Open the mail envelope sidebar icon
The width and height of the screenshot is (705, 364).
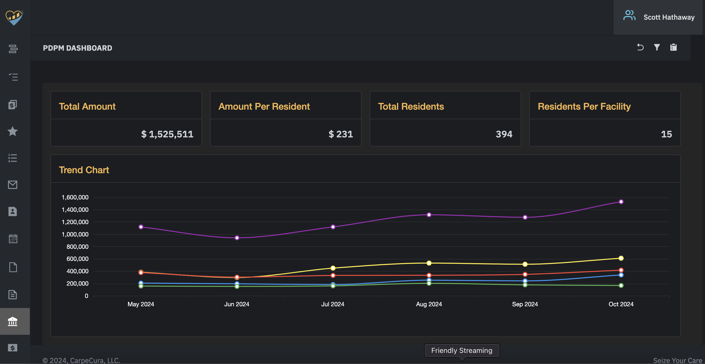pyautogui.click(x=13, y=185)
